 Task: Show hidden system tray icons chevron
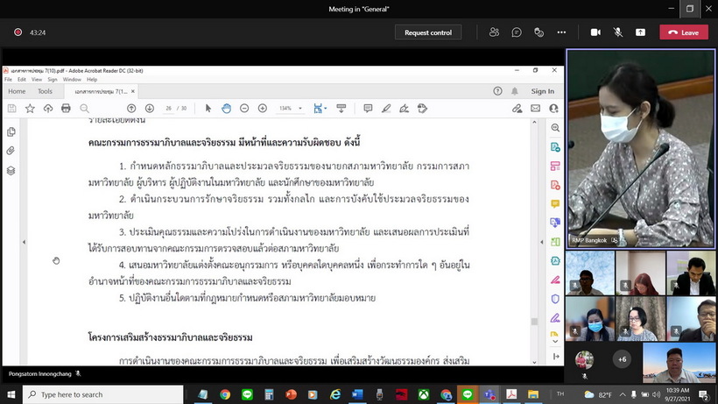[623, 394]
